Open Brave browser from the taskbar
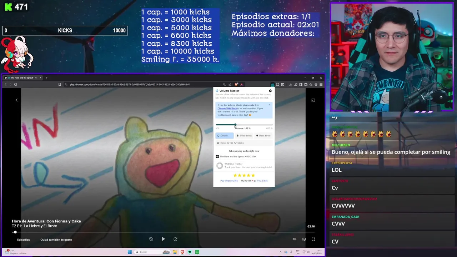The image size is (457, 257). (x=182, y=252)
